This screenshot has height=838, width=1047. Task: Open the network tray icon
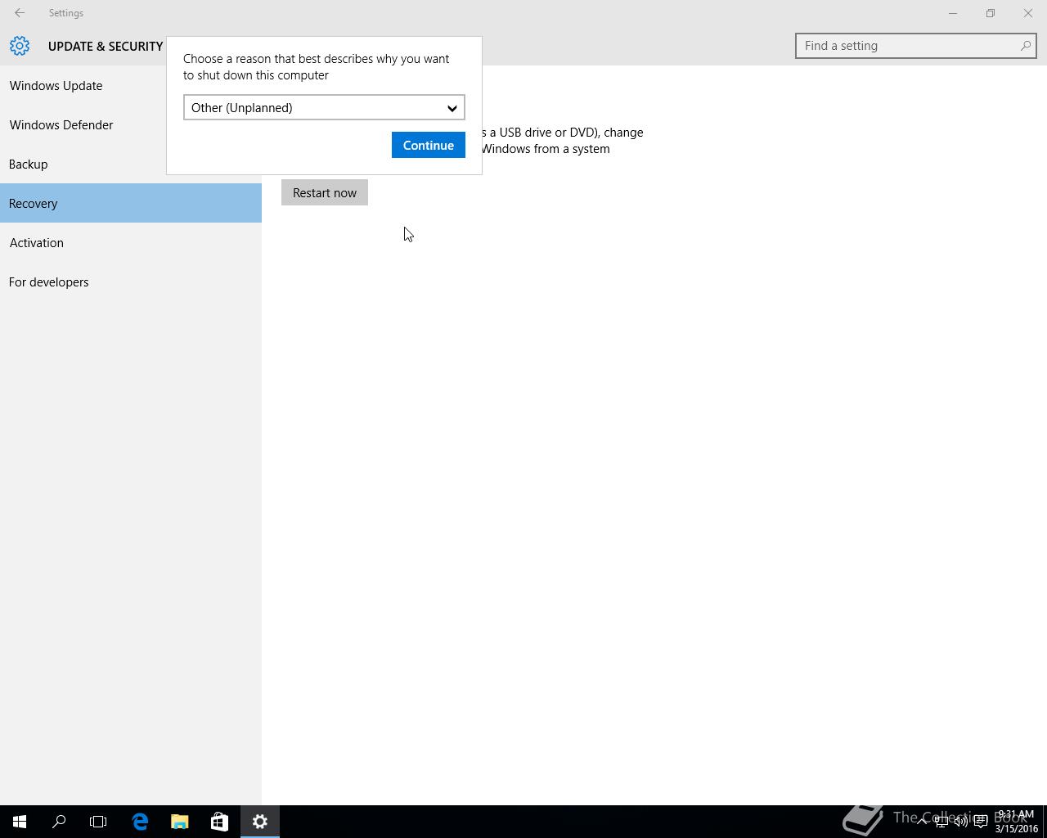tap(941, 822)
